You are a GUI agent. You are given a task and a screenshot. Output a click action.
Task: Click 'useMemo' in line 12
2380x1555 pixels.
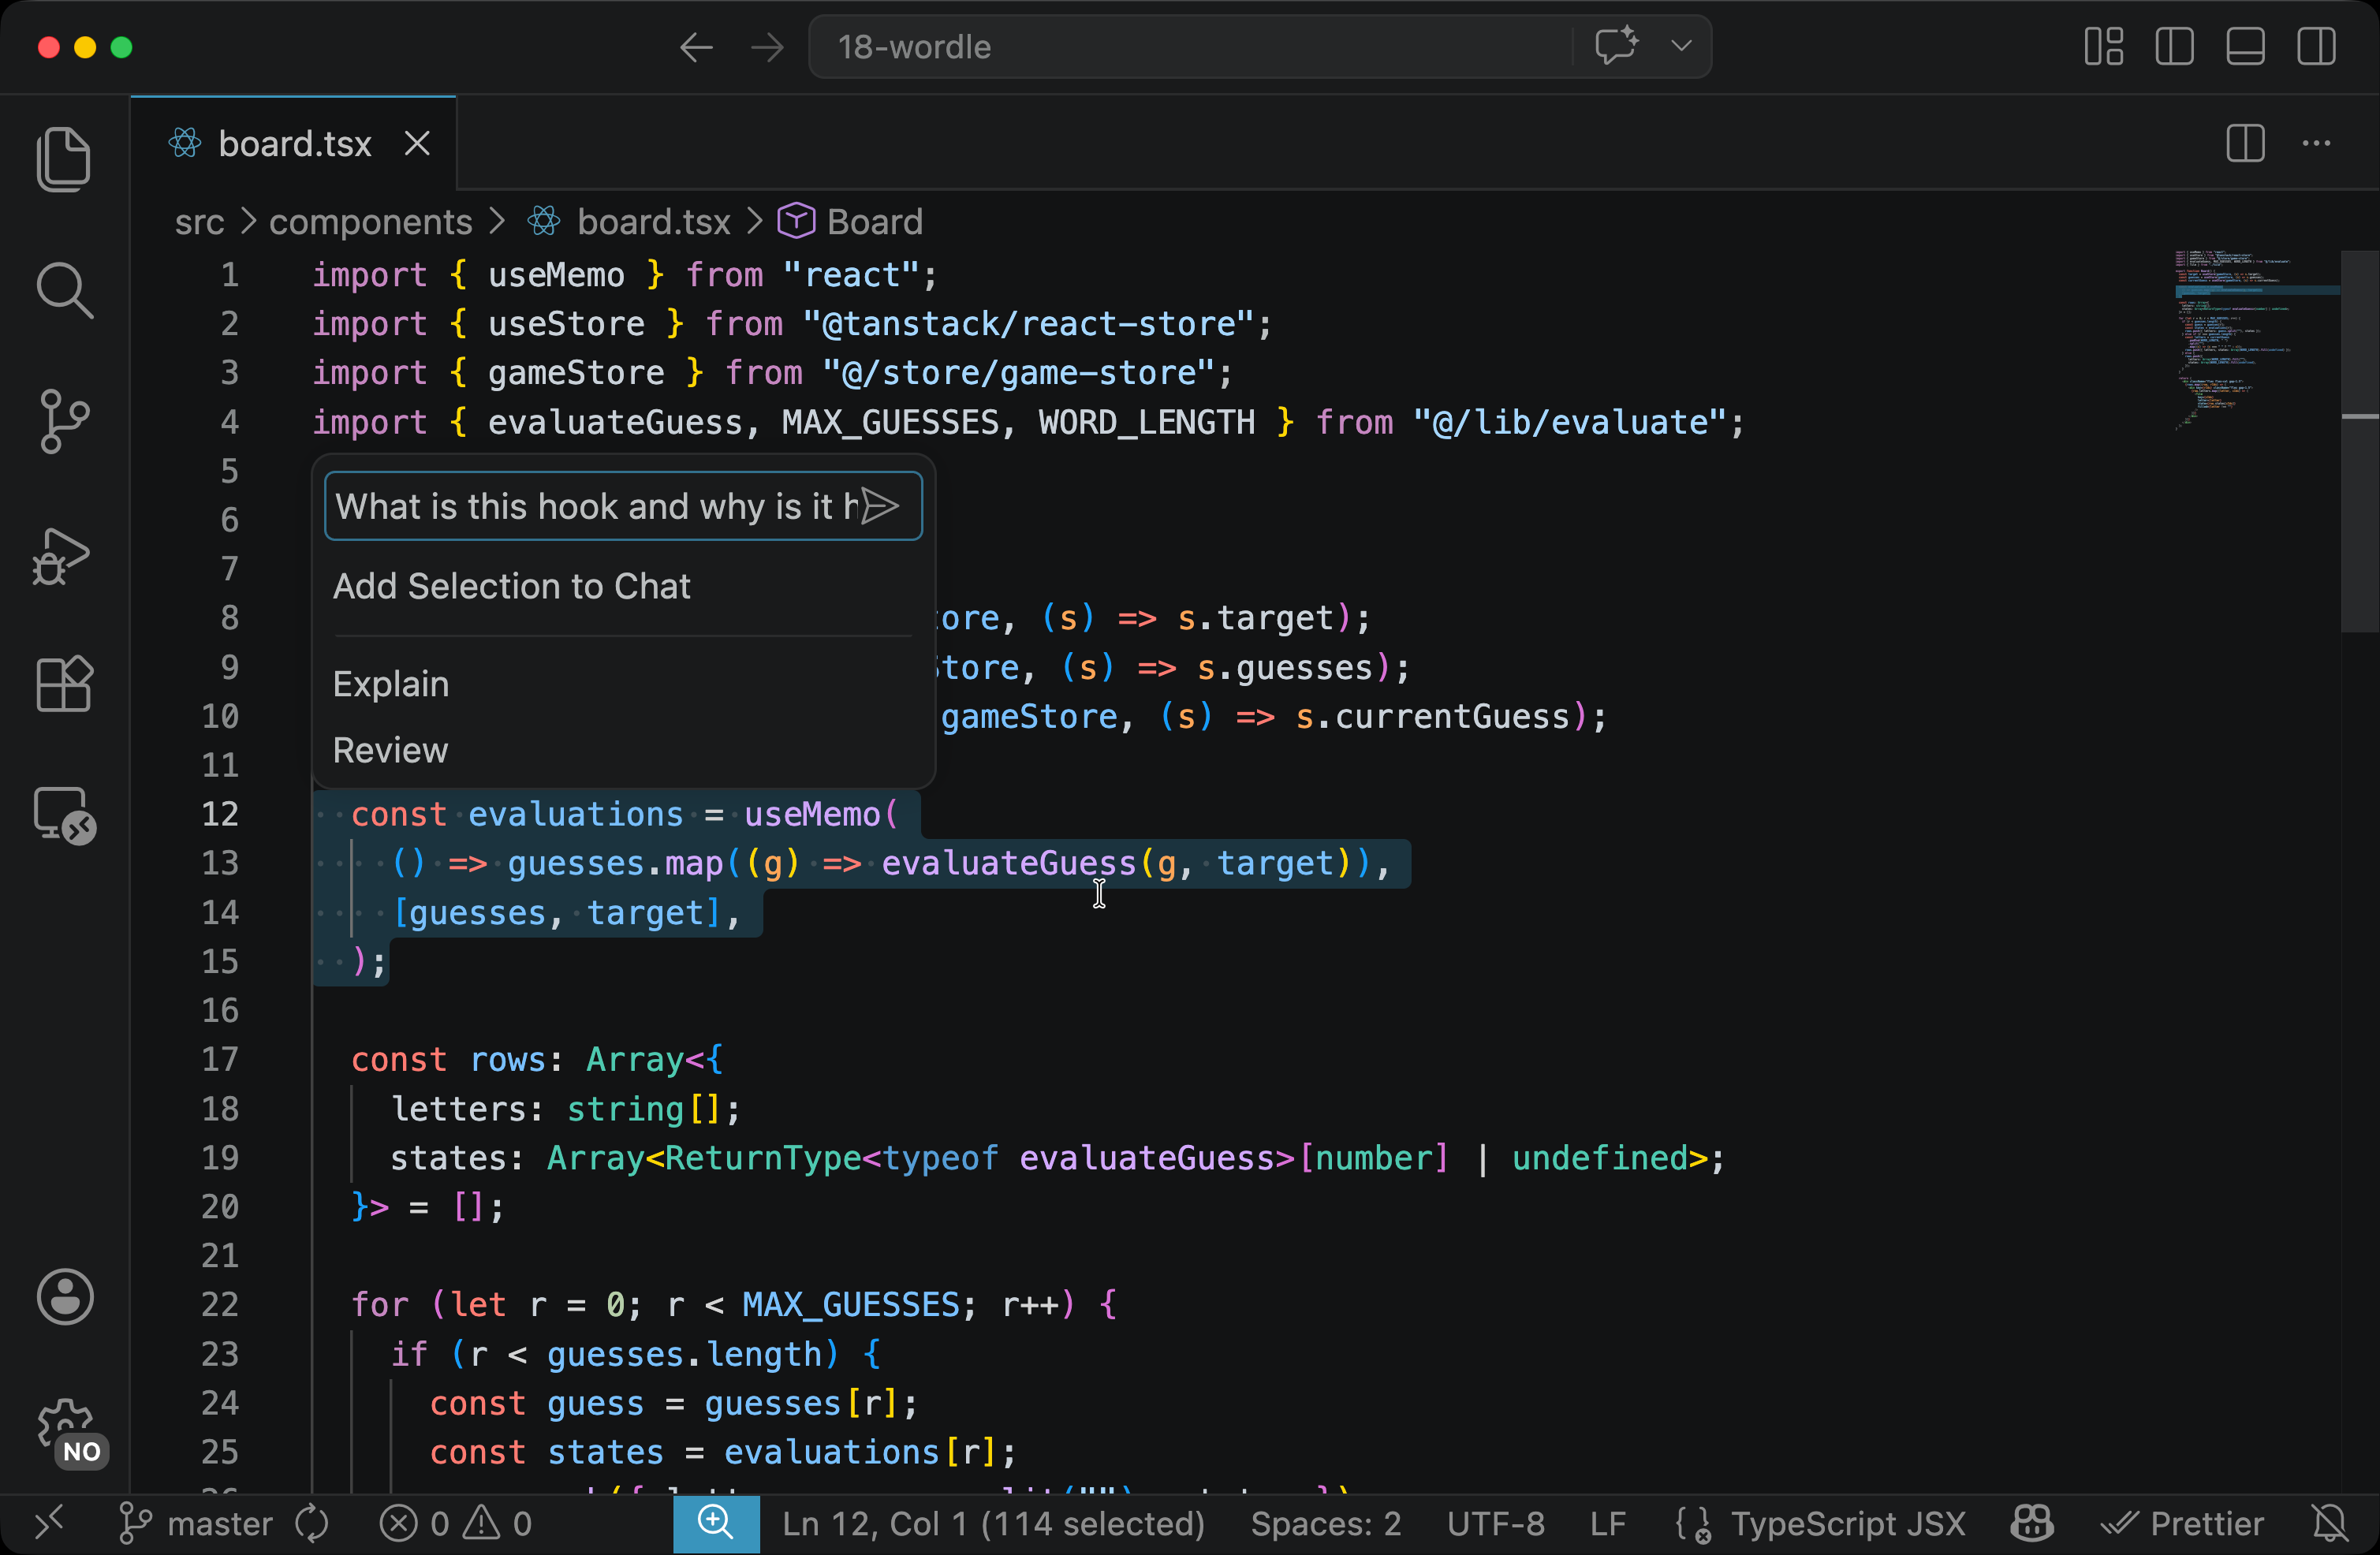coord(812,814)
